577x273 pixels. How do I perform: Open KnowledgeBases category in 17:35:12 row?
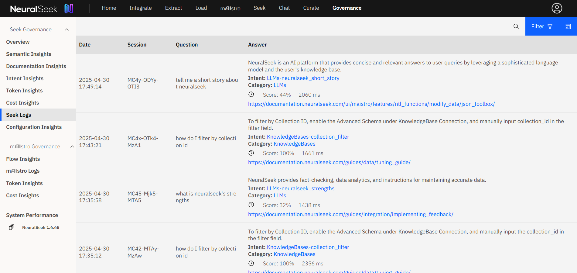click(x=295, y=254)
